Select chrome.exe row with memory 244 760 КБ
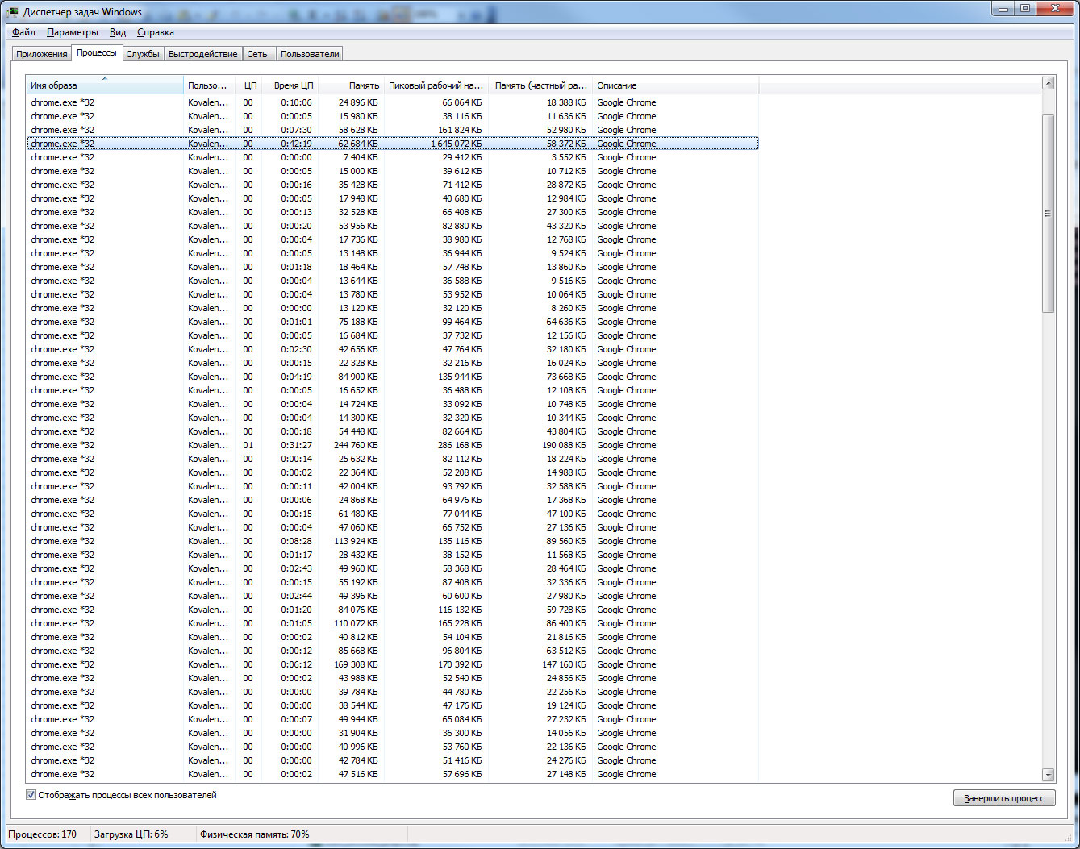 coord(392,445)
